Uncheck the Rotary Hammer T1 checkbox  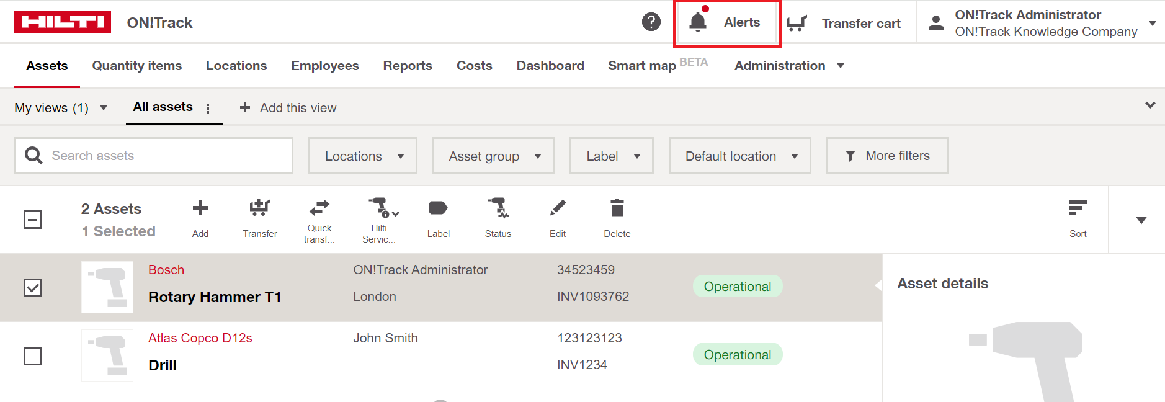coord(33,288)
